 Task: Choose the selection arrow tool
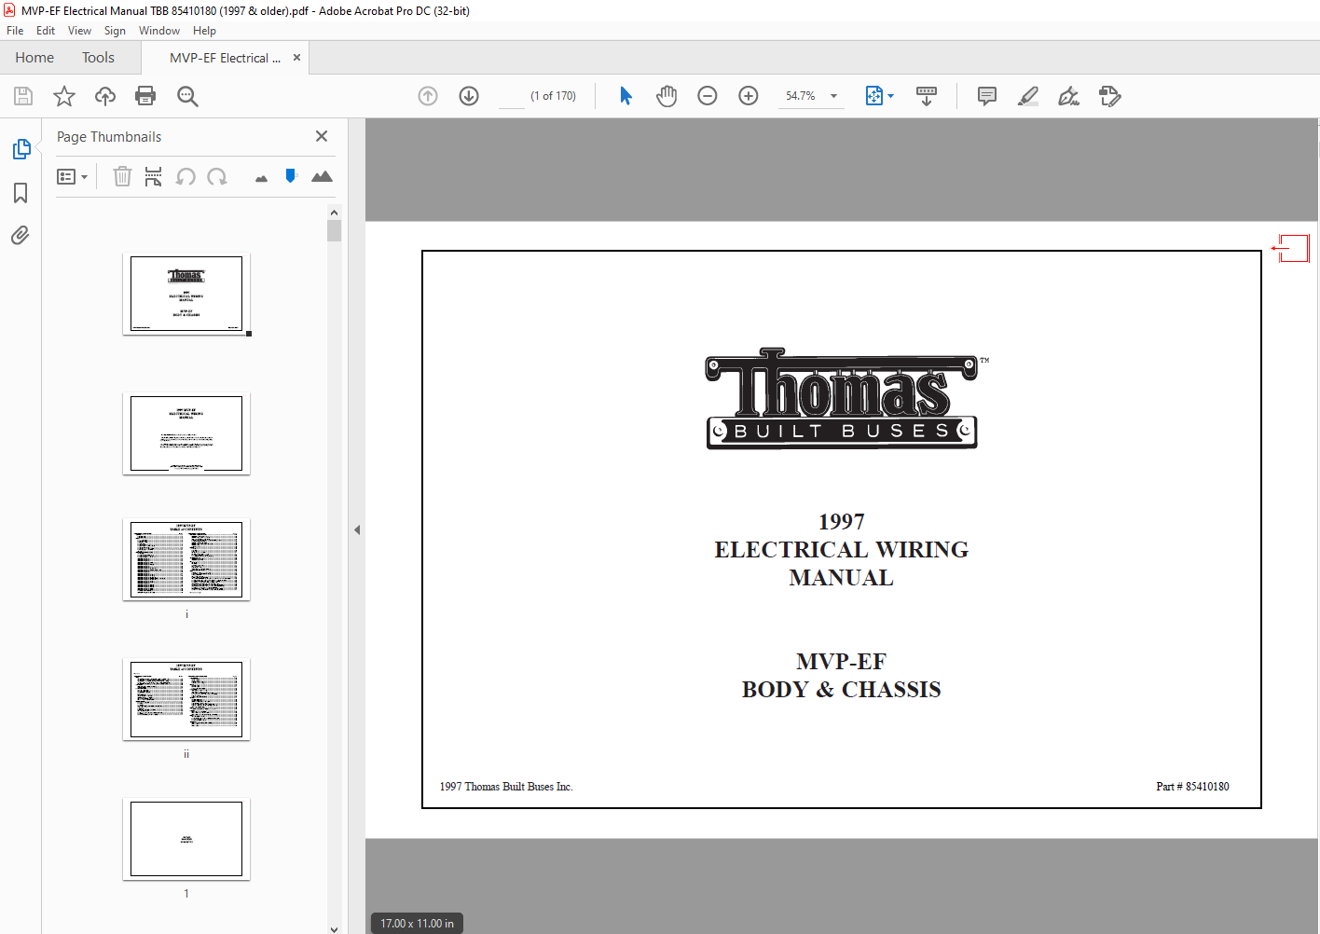click(x=626, y=96)
